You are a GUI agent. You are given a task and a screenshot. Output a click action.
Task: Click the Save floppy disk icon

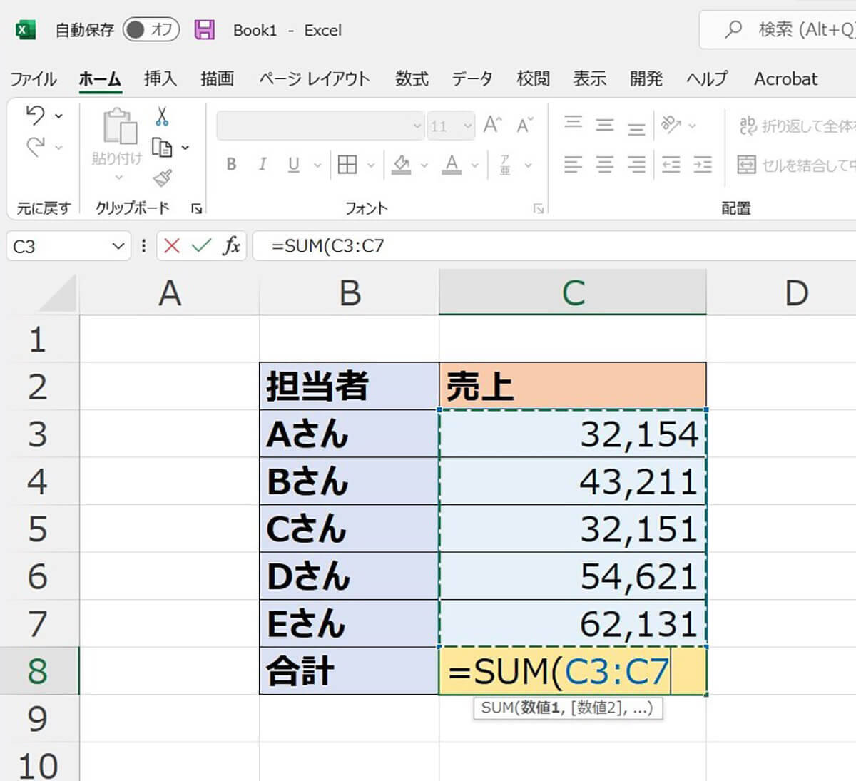pyautogui.click(x=205, y=30)
